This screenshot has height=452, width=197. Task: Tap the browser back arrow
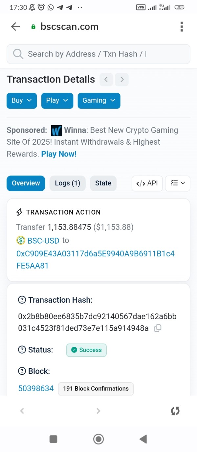pyautogui.click(x=15, y=27)
